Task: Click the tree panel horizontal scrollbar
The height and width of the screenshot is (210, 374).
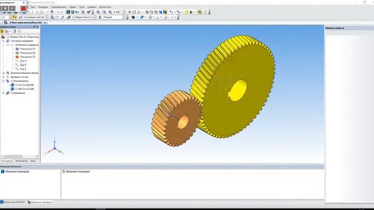Action: (13, 156)
